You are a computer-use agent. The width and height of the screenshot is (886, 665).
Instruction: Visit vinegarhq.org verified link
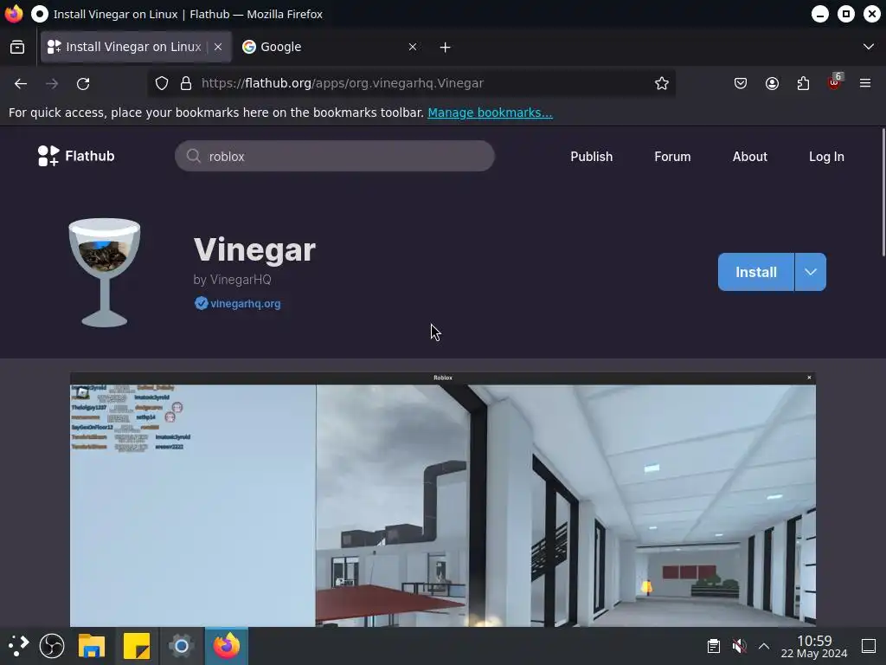coord(245,304)
